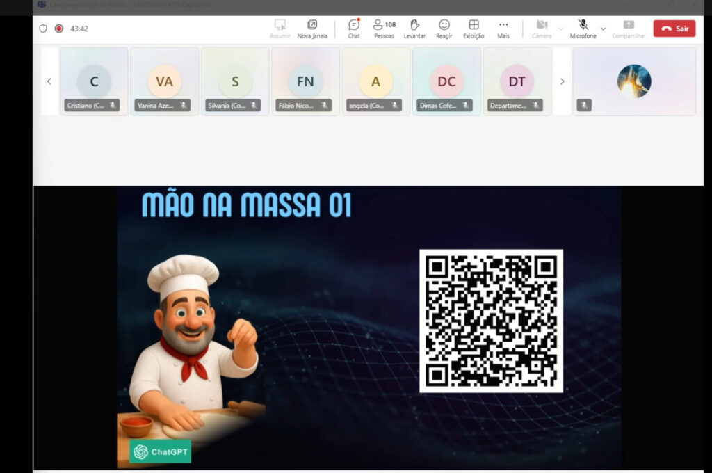Open the Mais options menu

pyautogui.click(x=503, y=28)
